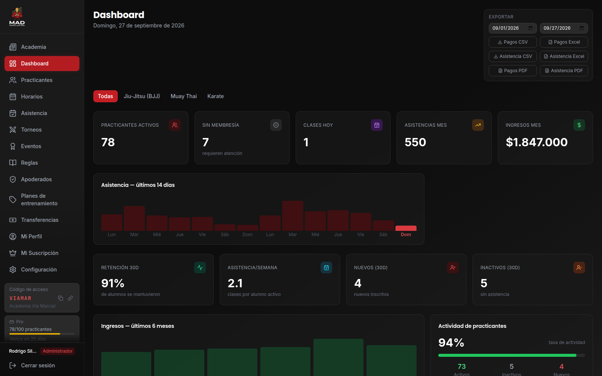Image resolution: width=602 pixels, height=376 pixels.
Task: Click the Nuevos (30D) user-plus icon
Action: (453, 268)
